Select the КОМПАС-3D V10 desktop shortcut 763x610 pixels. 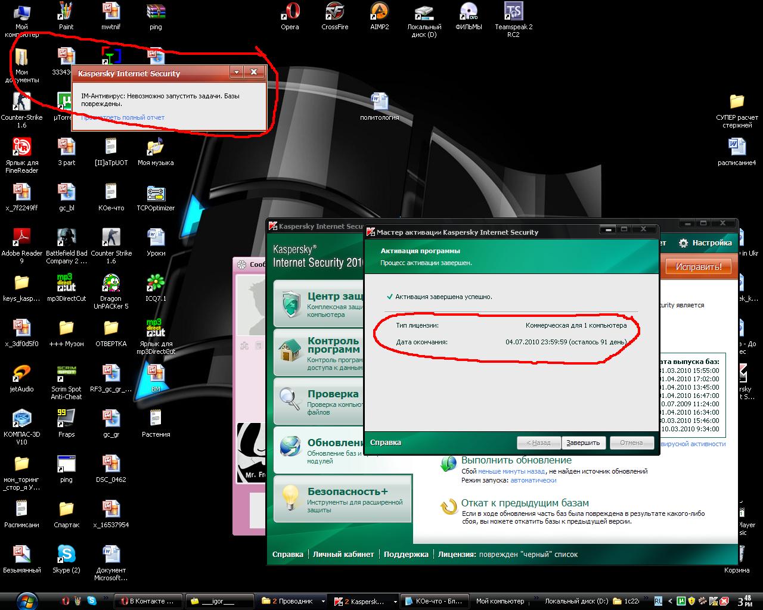pos(21,427)
